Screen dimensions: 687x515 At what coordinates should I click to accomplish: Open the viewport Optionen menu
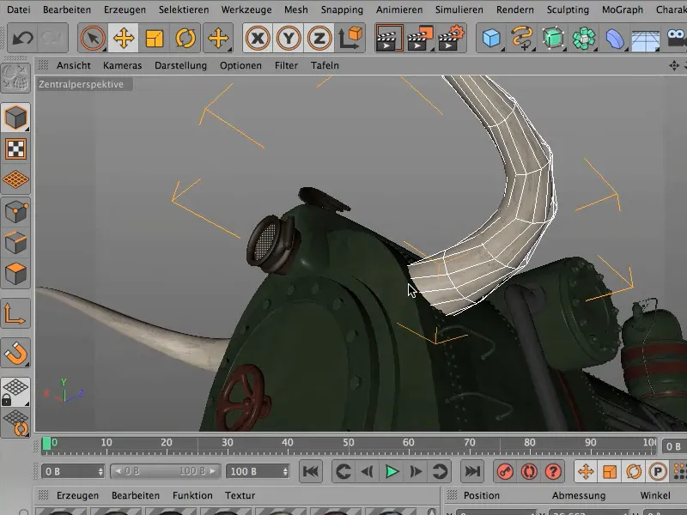[240, 66]
